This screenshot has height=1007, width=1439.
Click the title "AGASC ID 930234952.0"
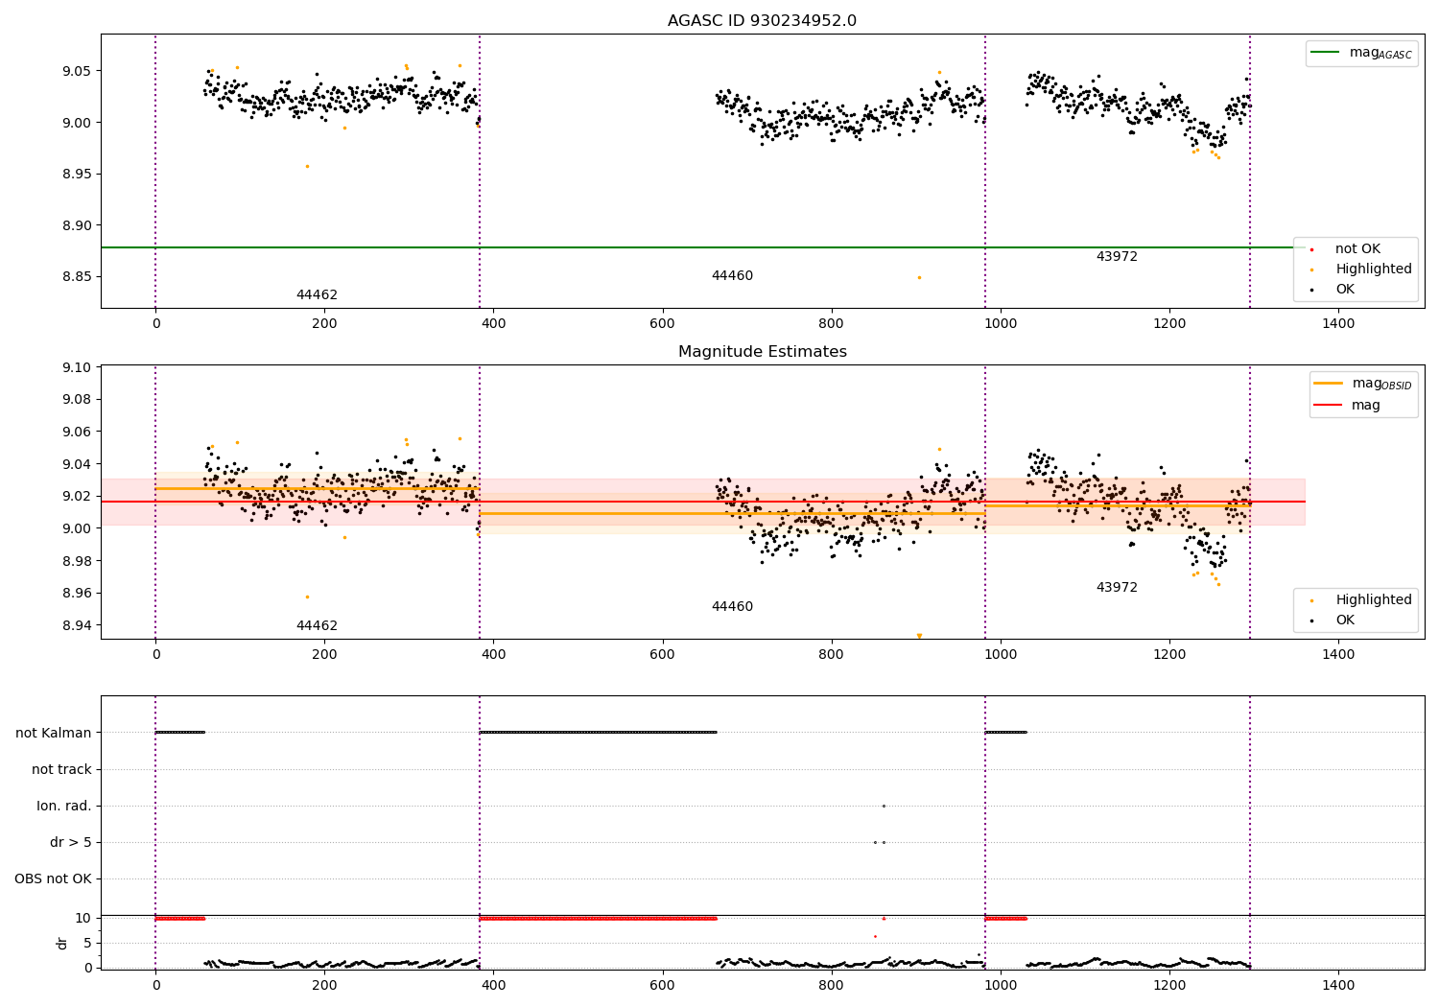(762, 20)
